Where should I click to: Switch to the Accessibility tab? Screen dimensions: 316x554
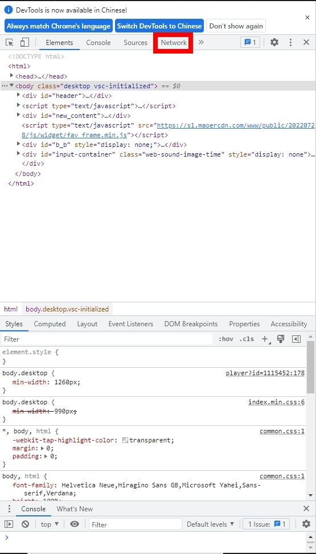coord(289,324)
